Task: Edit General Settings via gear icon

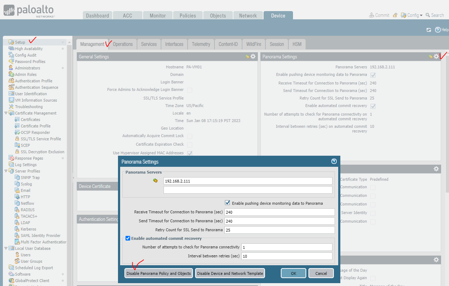Action: 253,57
